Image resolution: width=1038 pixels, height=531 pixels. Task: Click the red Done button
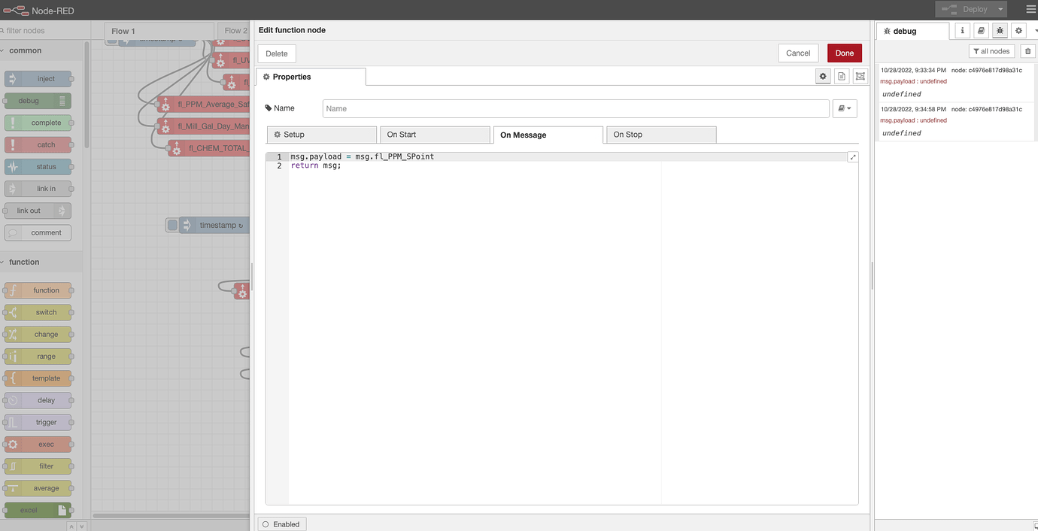tap(844, 53)
